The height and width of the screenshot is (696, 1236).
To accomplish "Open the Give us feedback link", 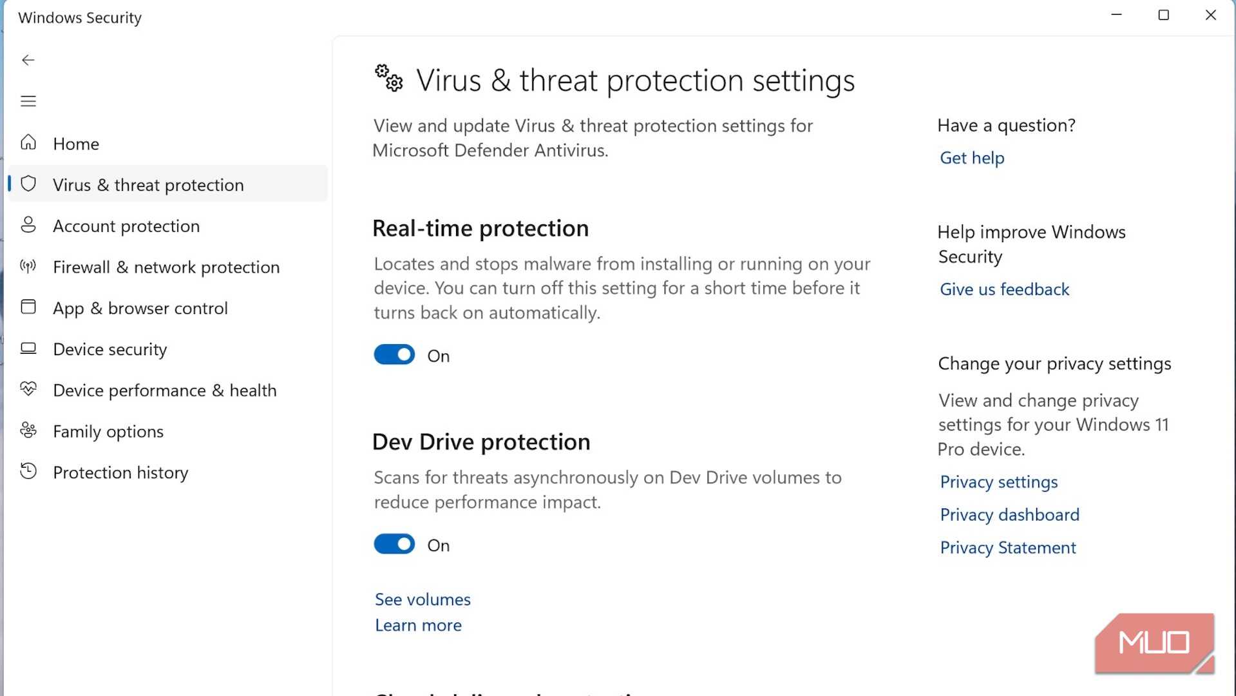I will pos(1004,289).
